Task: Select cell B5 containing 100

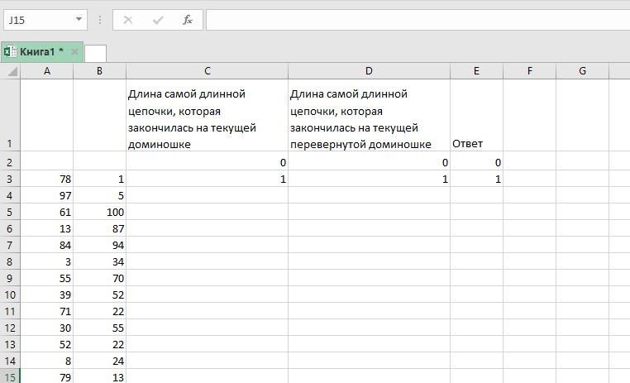Action: [x=99, y=213]
